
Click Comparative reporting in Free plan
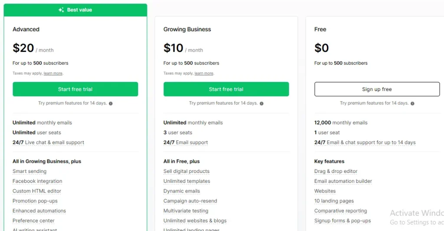click(340, 211)
